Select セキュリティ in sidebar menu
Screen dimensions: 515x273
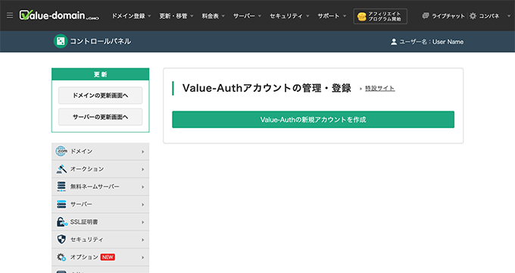coord(100,240)
